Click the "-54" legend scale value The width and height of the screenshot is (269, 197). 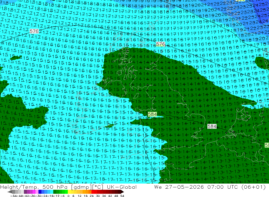tap(13, 196)
